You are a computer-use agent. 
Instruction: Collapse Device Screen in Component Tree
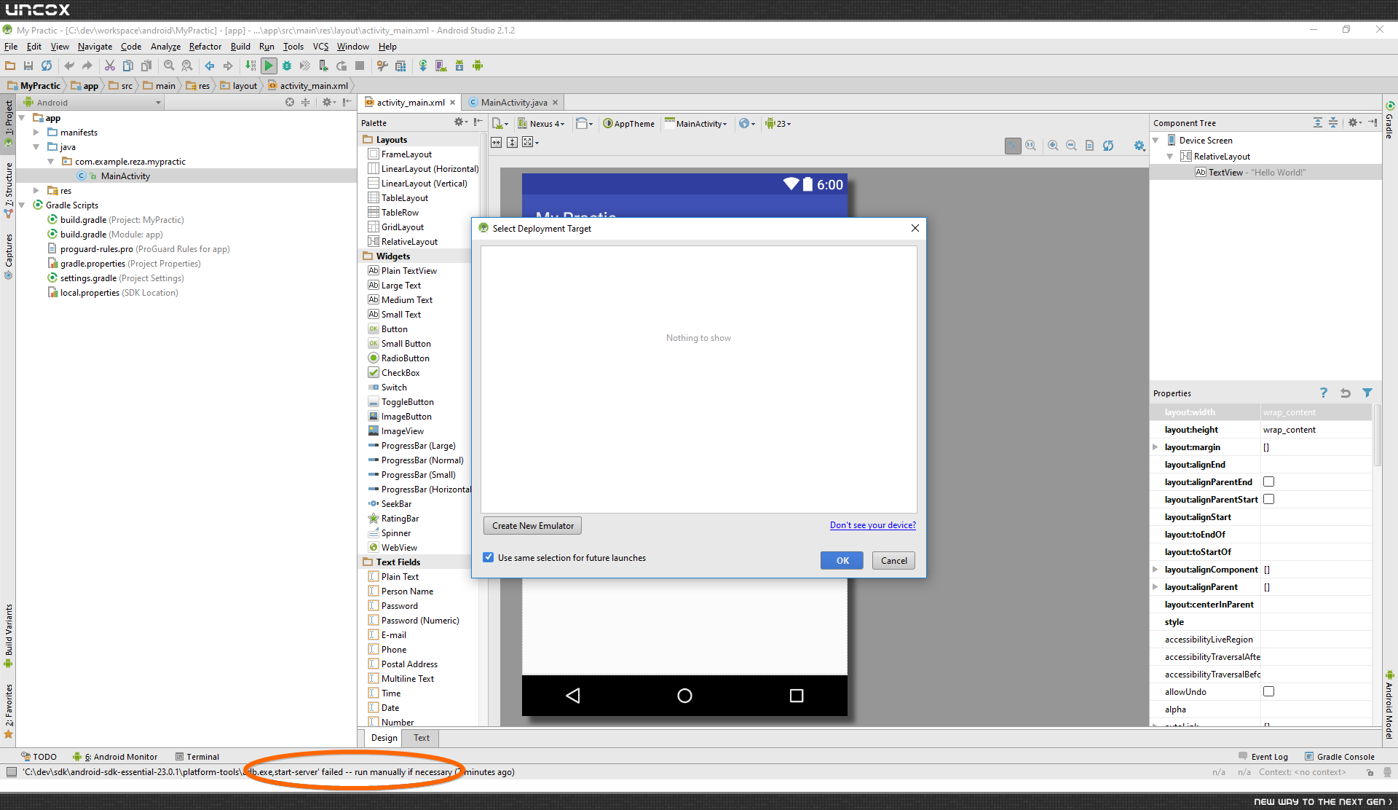tap(1156, 141)
